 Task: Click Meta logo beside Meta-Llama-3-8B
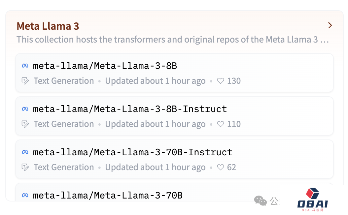(25, 66)
